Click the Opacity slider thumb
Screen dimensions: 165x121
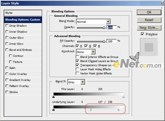coord(104,28)
